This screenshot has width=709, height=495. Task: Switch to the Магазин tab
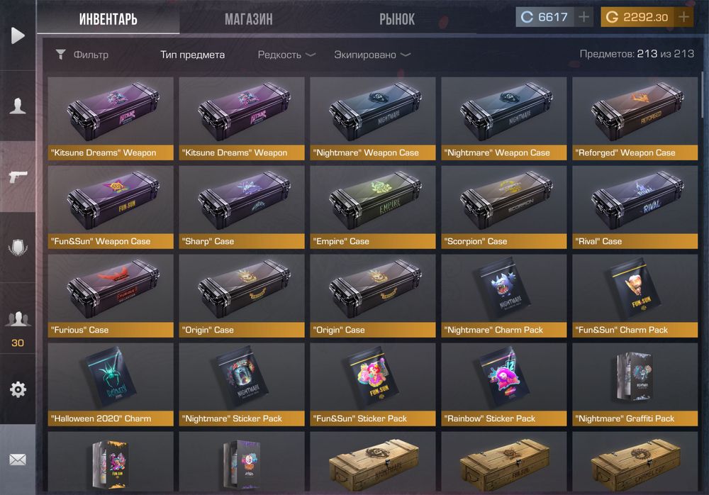tap(249, 19)
